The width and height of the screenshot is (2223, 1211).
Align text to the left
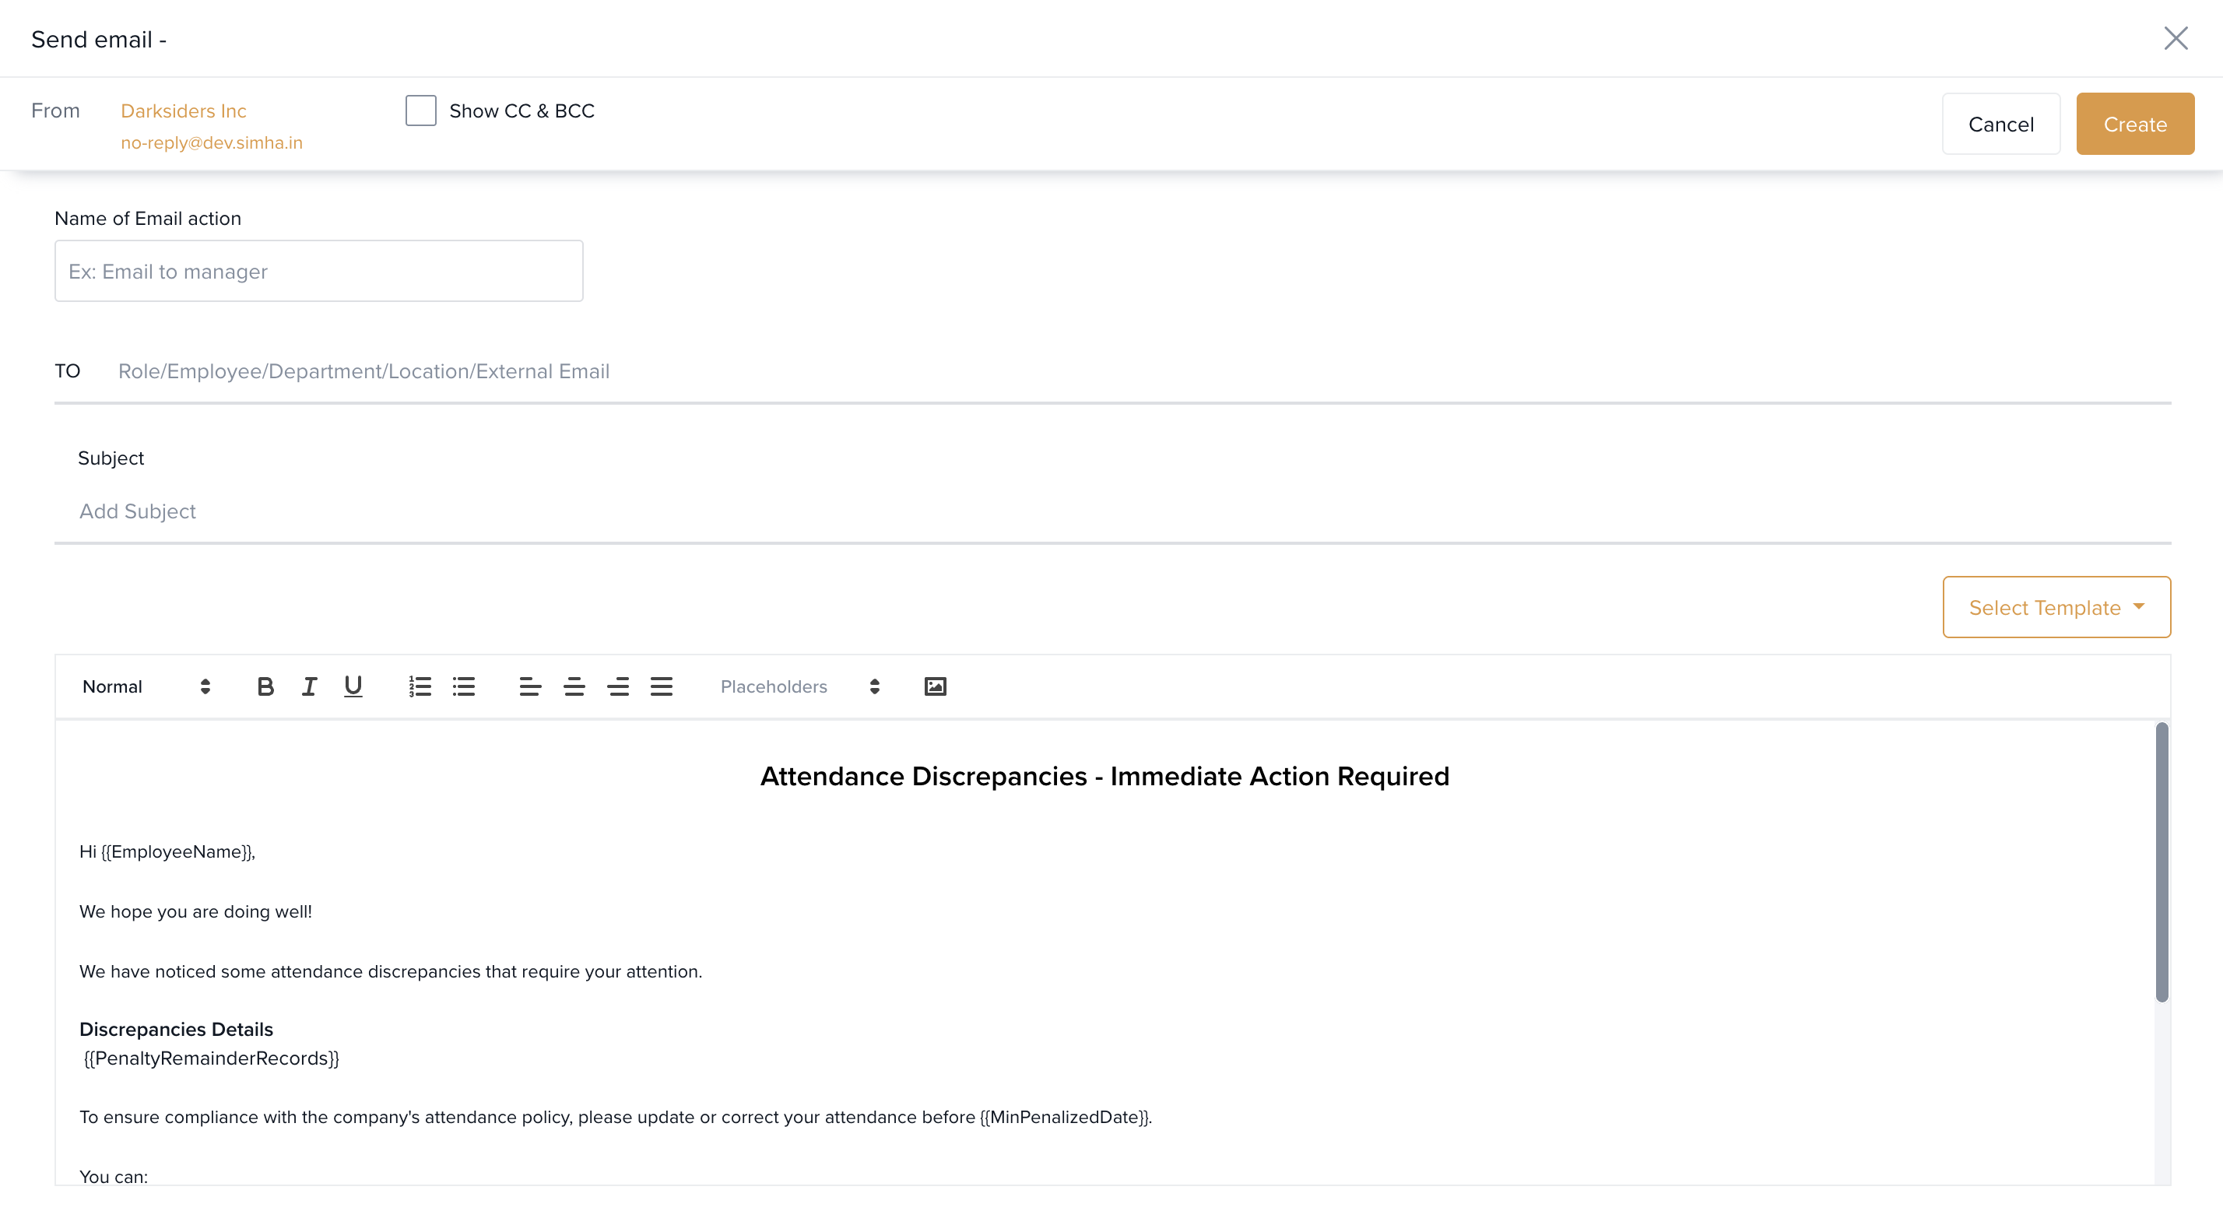pyautogui.click(x=530, y=686)
